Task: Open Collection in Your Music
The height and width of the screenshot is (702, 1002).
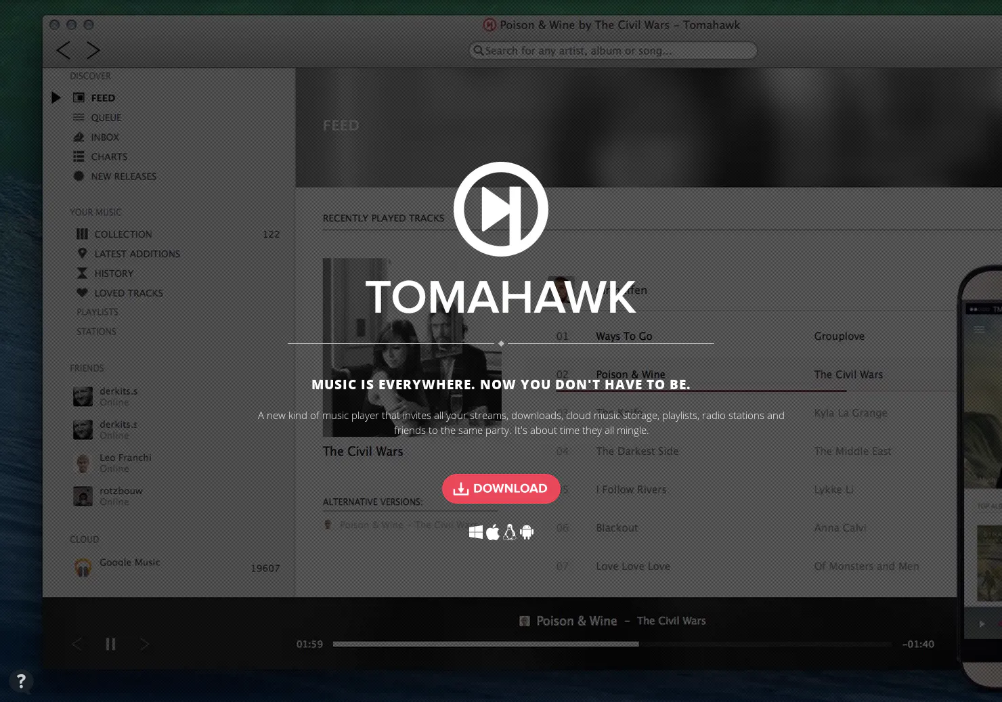Action: tap(123, 234)
